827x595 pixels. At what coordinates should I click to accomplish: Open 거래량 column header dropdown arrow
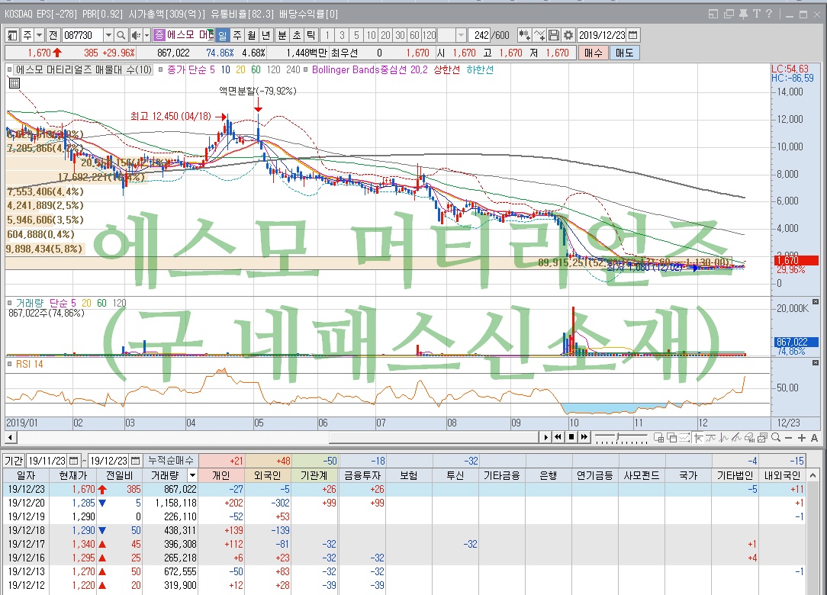tap(192, 475)
